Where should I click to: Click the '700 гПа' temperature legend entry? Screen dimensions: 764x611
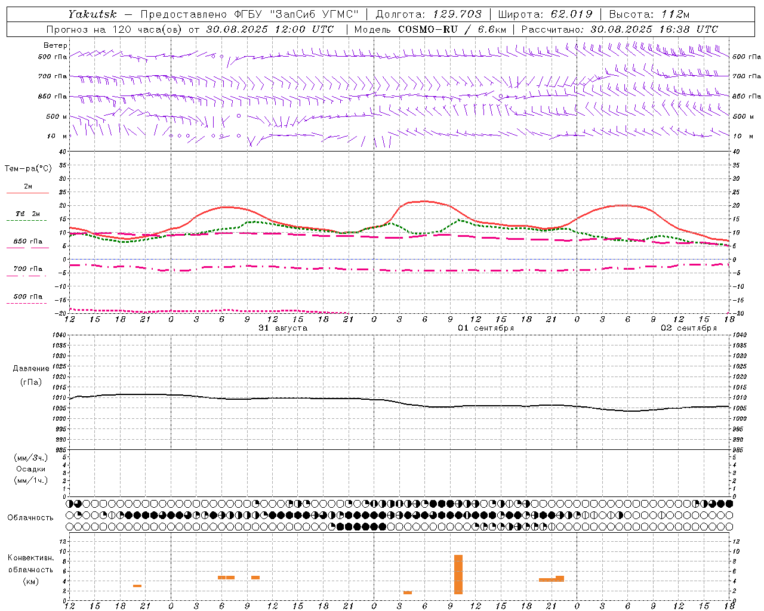tap(28, 269)
